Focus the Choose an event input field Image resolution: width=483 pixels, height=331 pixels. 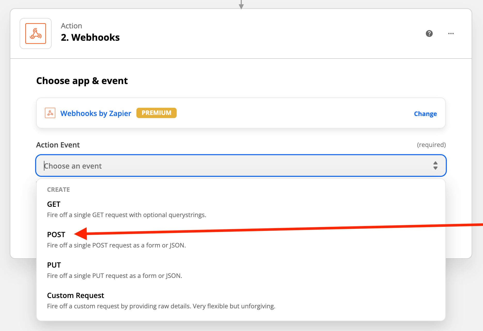pyautogui.click(x=241, y=165)
